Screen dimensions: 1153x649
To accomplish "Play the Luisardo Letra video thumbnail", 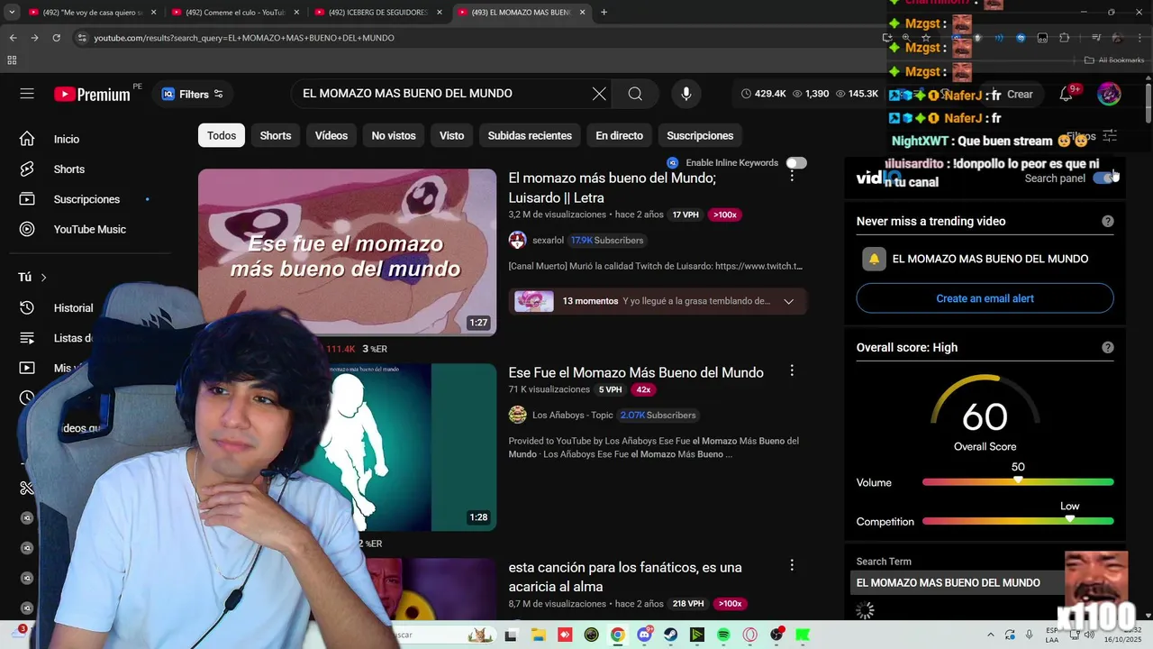I will coord(347,251).
